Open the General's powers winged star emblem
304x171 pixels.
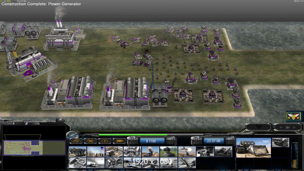pyautogui.click(x=293, y=116)
